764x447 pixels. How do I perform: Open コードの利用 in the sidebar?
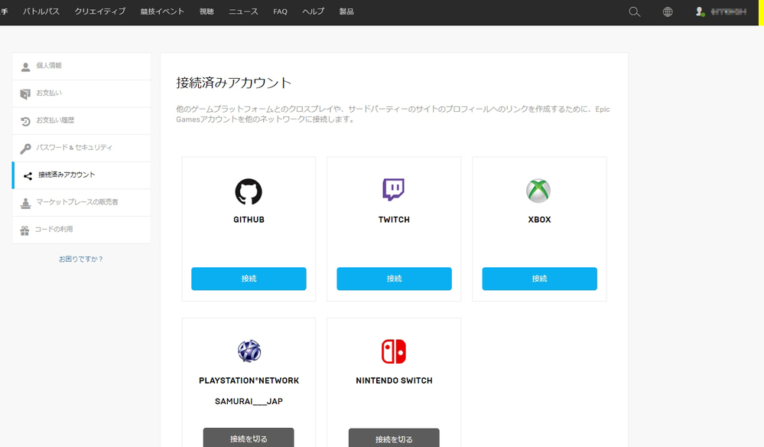[81, 230]
